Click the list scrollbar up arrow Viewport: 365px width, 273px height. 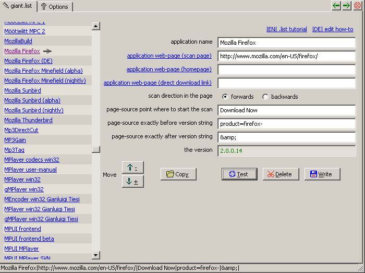(x=95, y=26)
